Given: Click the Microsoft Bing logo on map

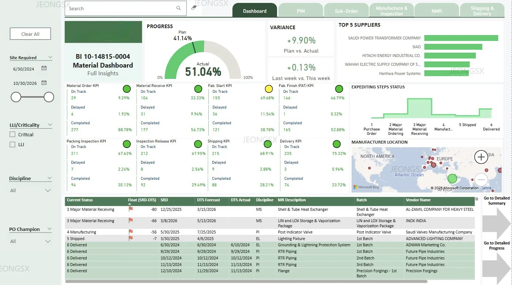Looking at the screenshot, I should pos(366,187).
